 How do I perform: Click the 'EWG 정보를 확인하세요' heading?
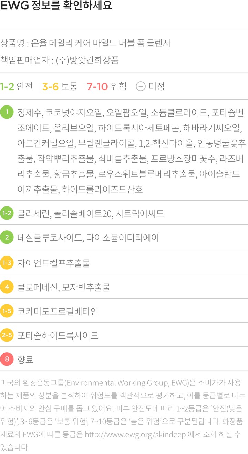click(56, 6)
